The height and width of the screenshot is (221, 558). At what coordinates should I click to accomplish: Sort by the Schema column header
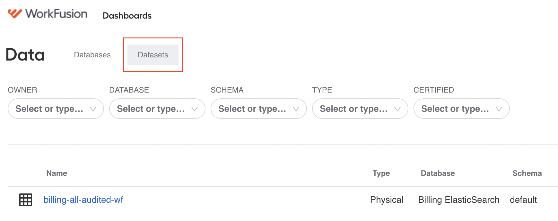pos(527,173)
